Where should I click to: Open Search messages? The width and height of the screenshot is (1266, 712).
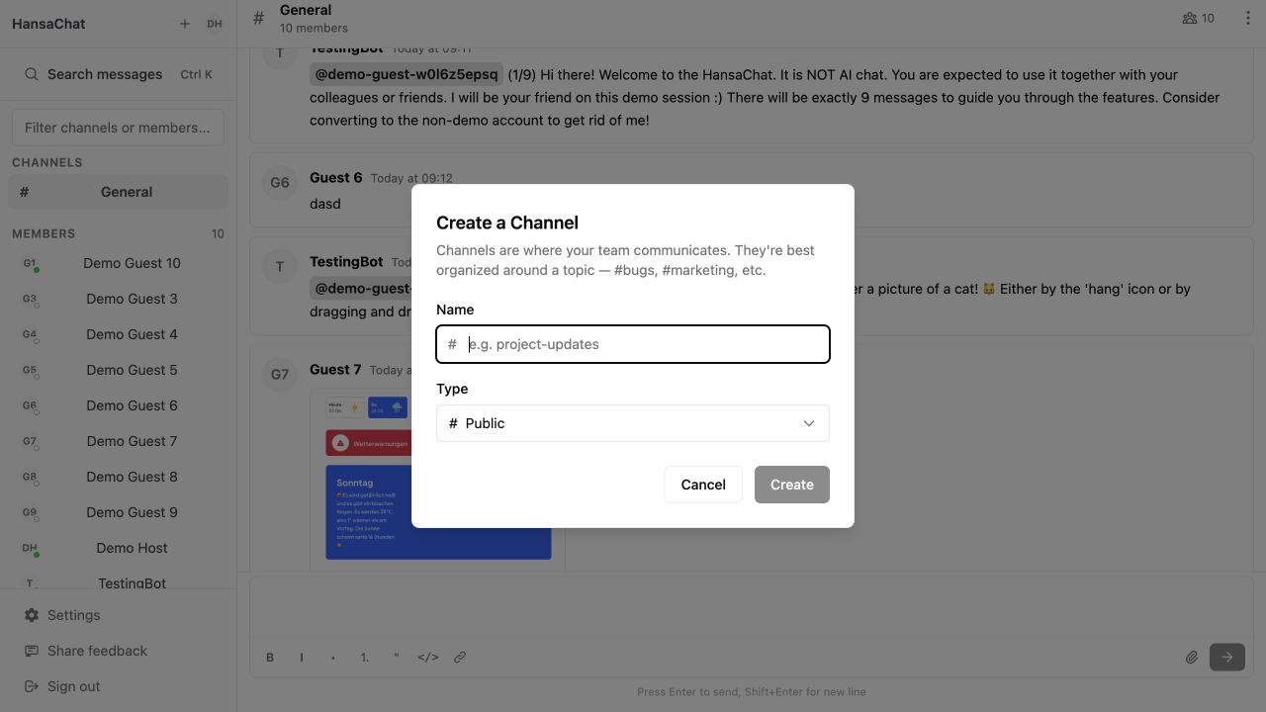tap(118, 74)
